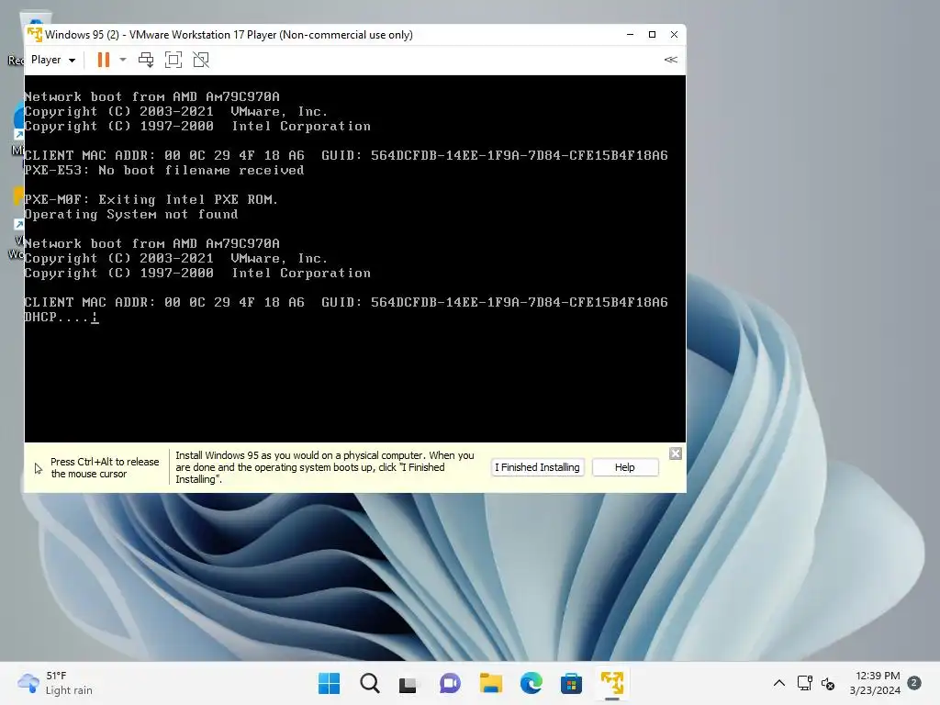Click 'DHCP....' line in console
The height and width of the screenshot is (705, 940).
tap(62, 317)
